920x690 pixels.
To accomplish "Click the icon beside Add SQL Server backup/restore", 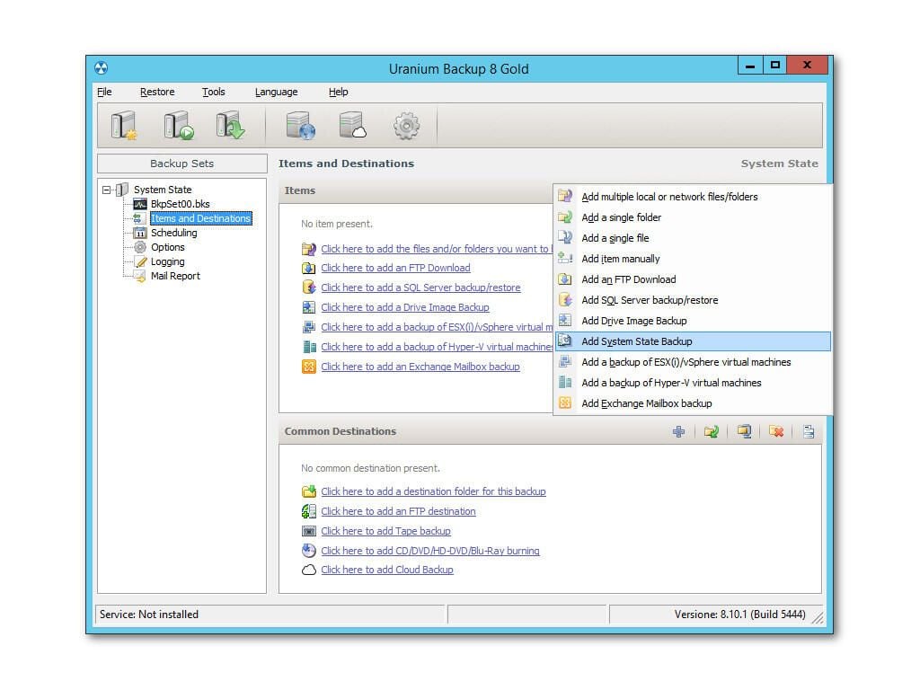I will pyautogui.click(x=565, y=300).
